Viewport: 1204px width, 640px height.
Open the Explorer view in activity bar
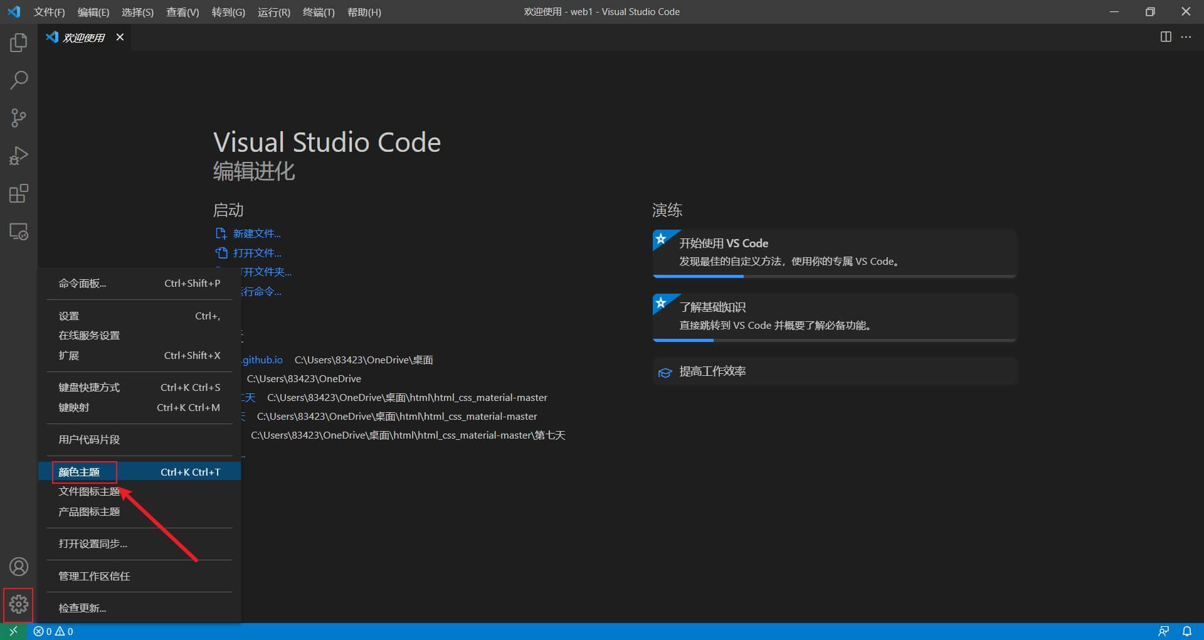click(19, 43)
